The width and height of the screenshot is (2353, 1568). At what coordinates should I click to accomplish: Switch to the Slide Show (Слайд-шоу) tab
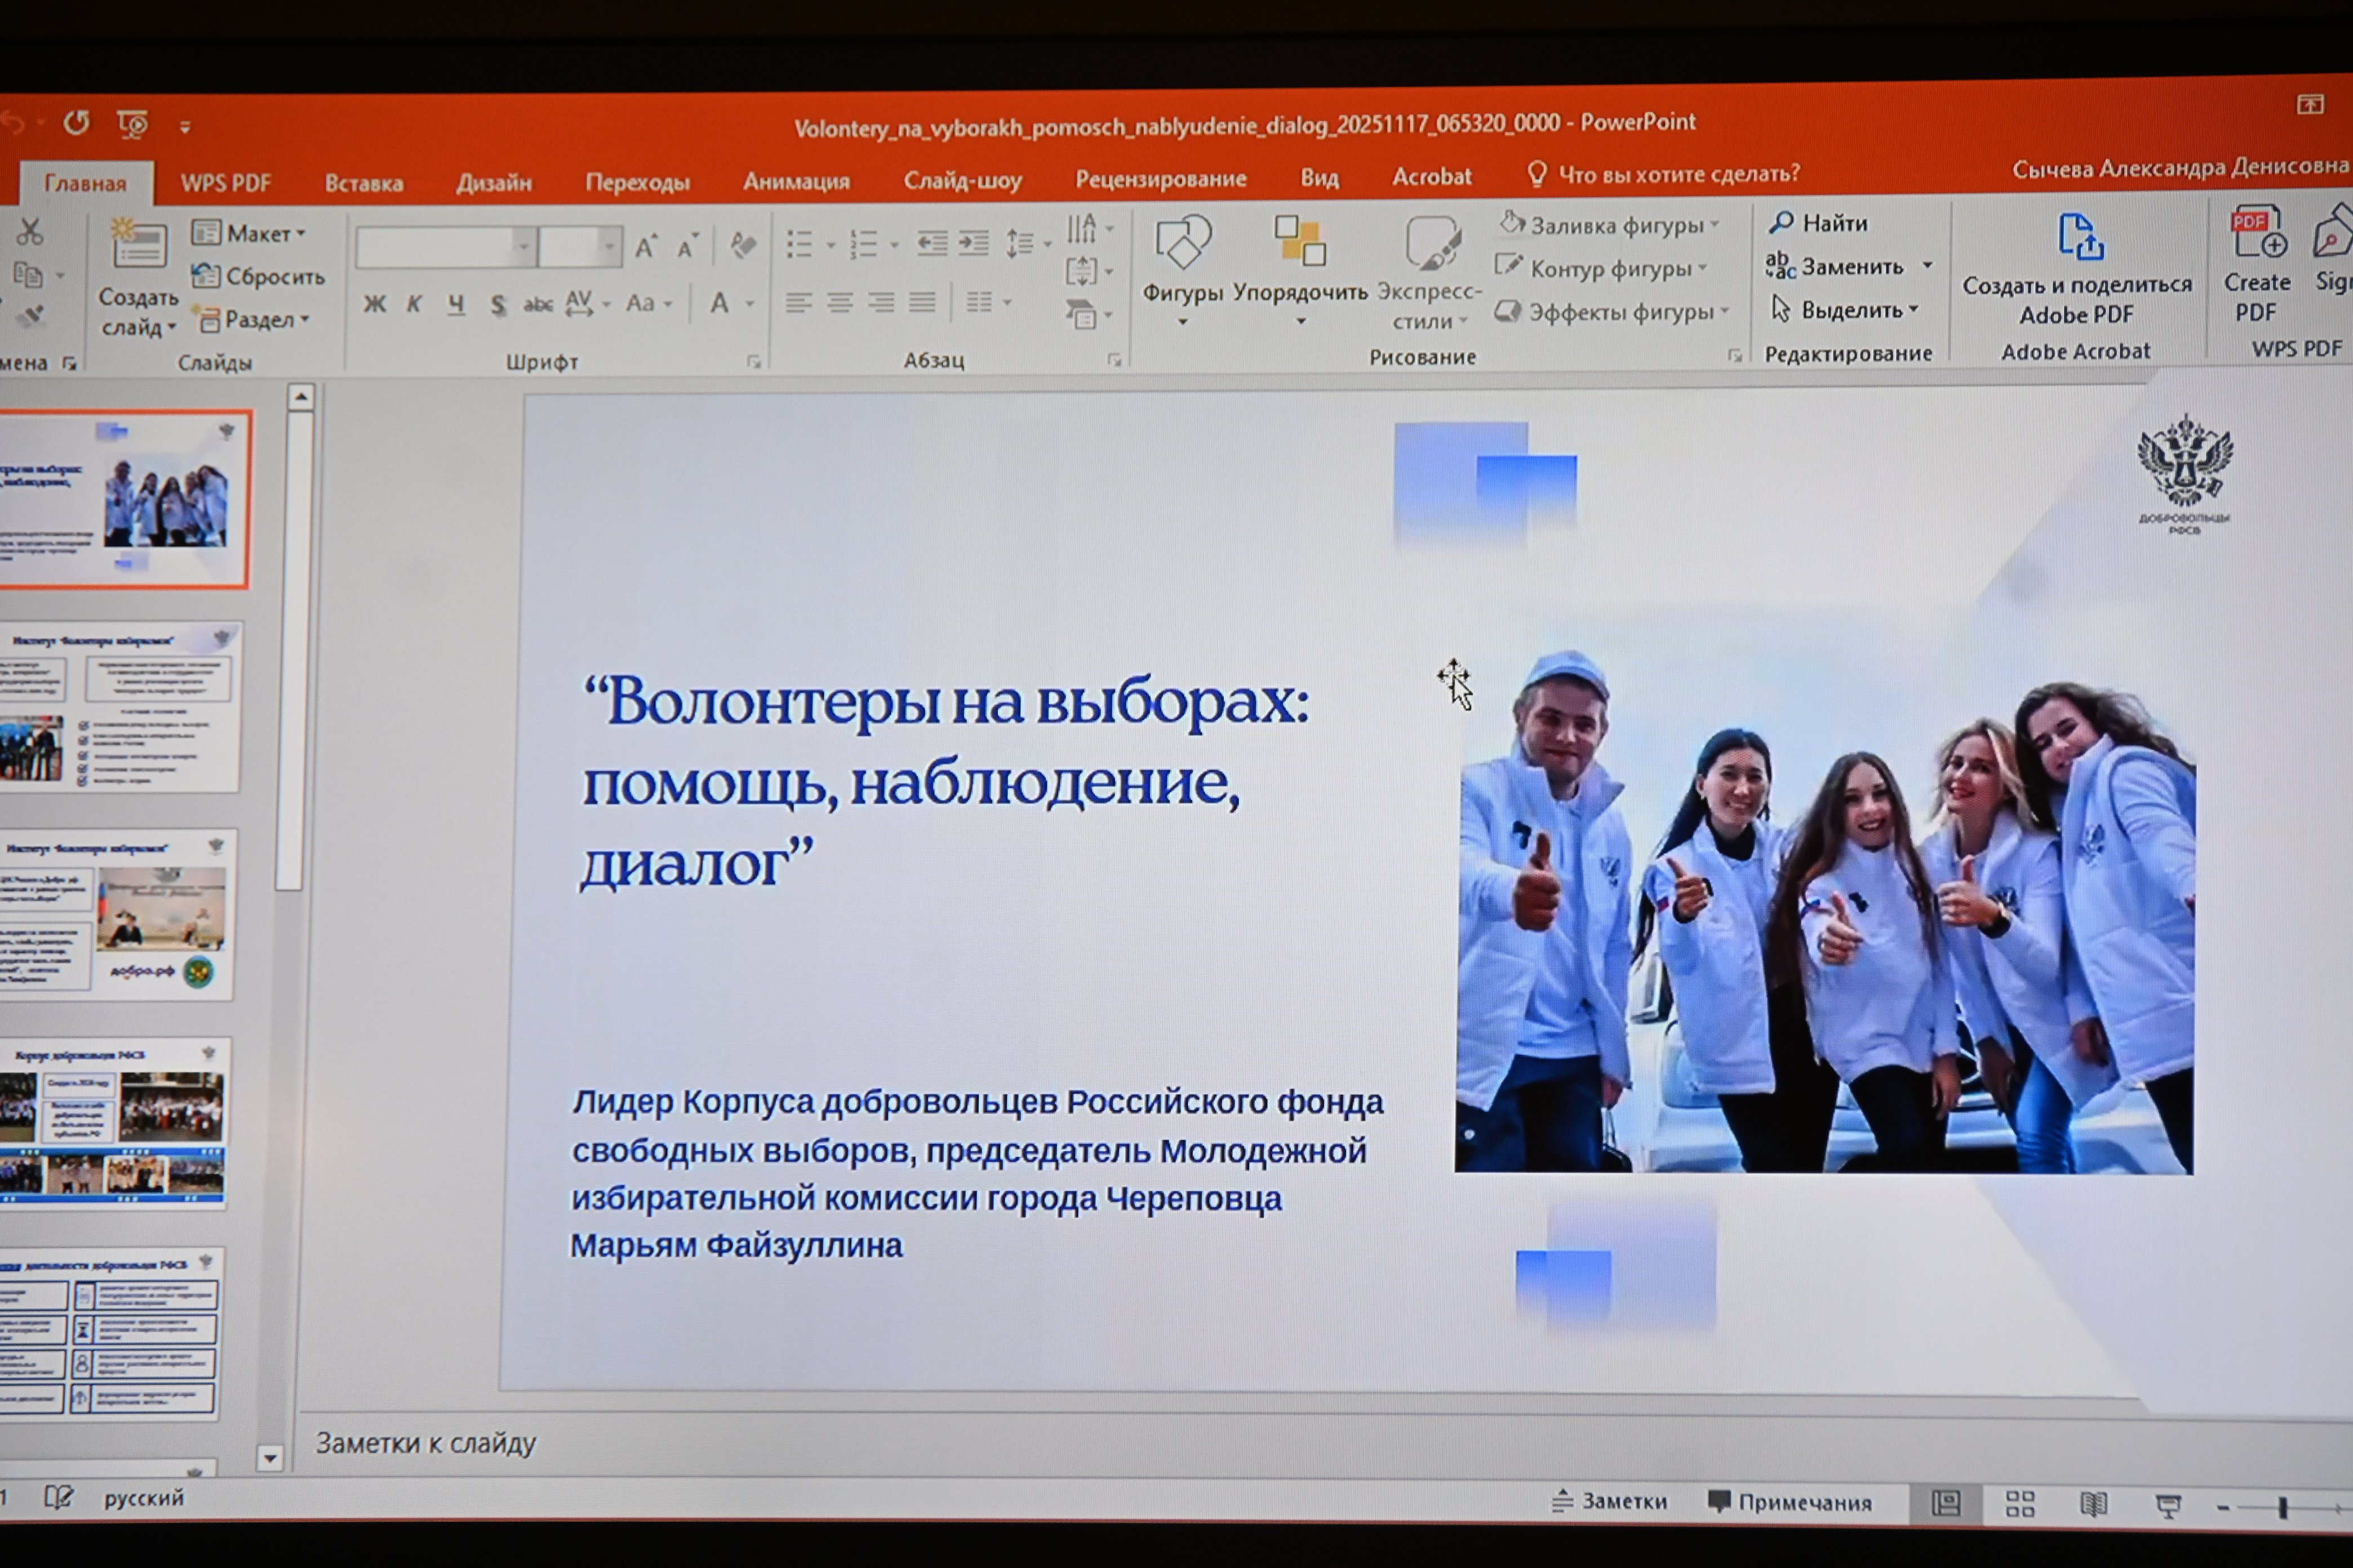point(962,180)
